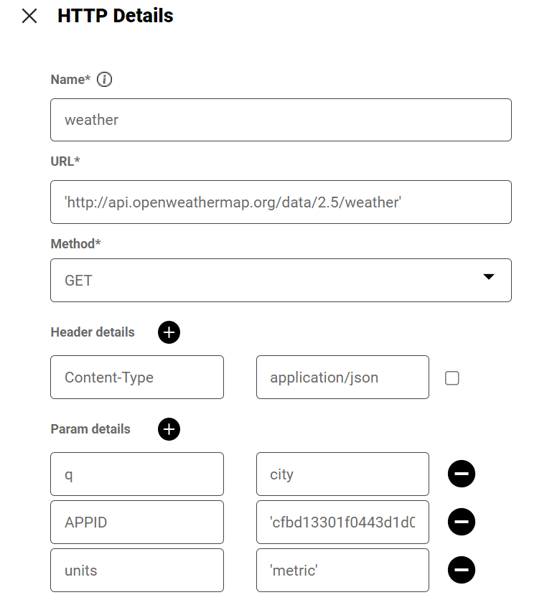
Task: Delete the units parameter row
Action: tap(462, 570)
